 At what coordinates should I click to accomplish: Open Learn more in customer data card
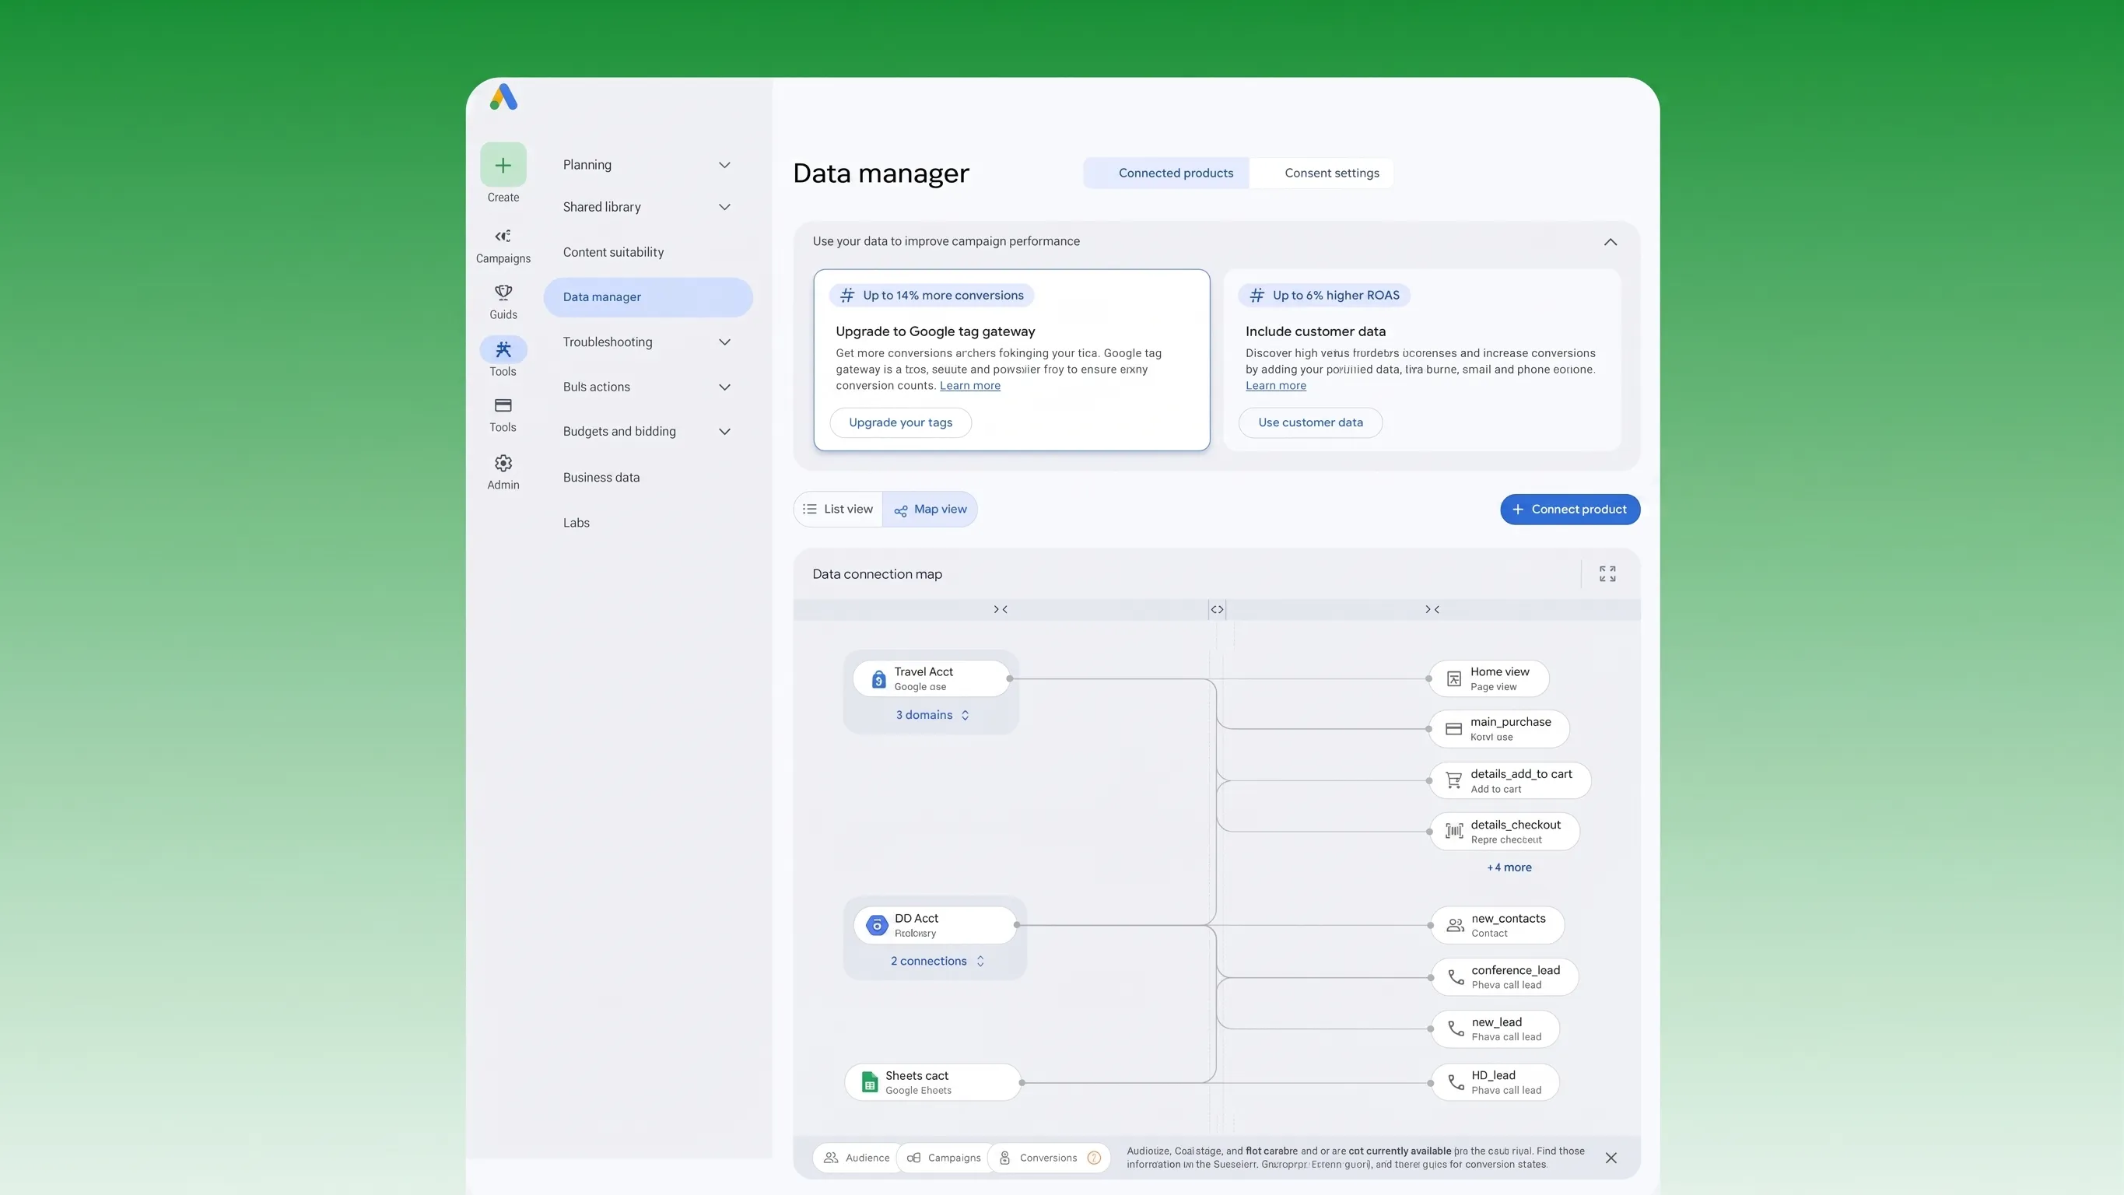pos(1275,386)
